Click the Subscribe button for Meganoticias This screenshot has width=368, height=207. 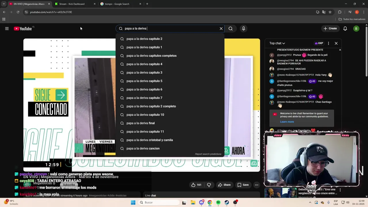click(x=69, y=185)
